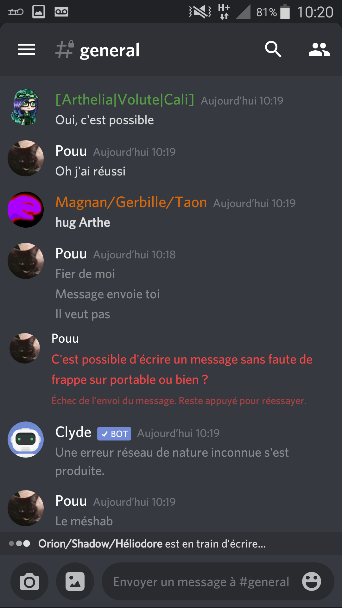Tap the search magnifier icon
342x608 pixels.
click(273, 49)
